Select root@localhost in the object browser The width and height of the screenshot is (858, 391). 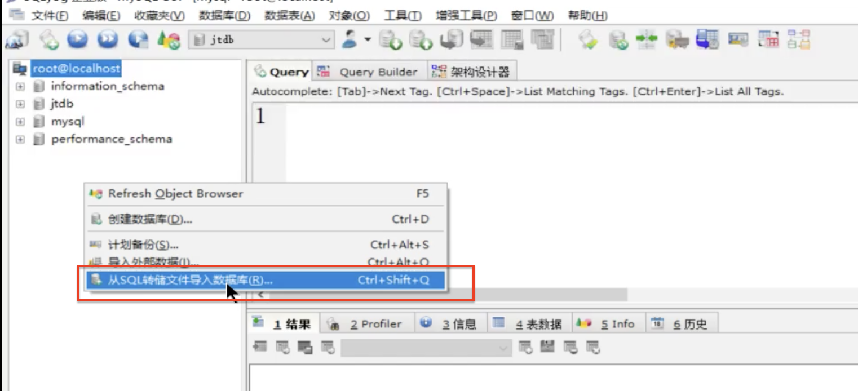tap(76, 69)
